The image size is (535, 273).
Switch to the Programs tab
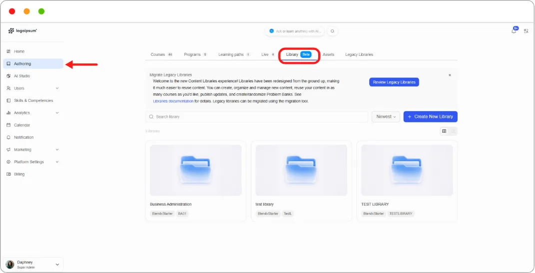coord(195,54)
